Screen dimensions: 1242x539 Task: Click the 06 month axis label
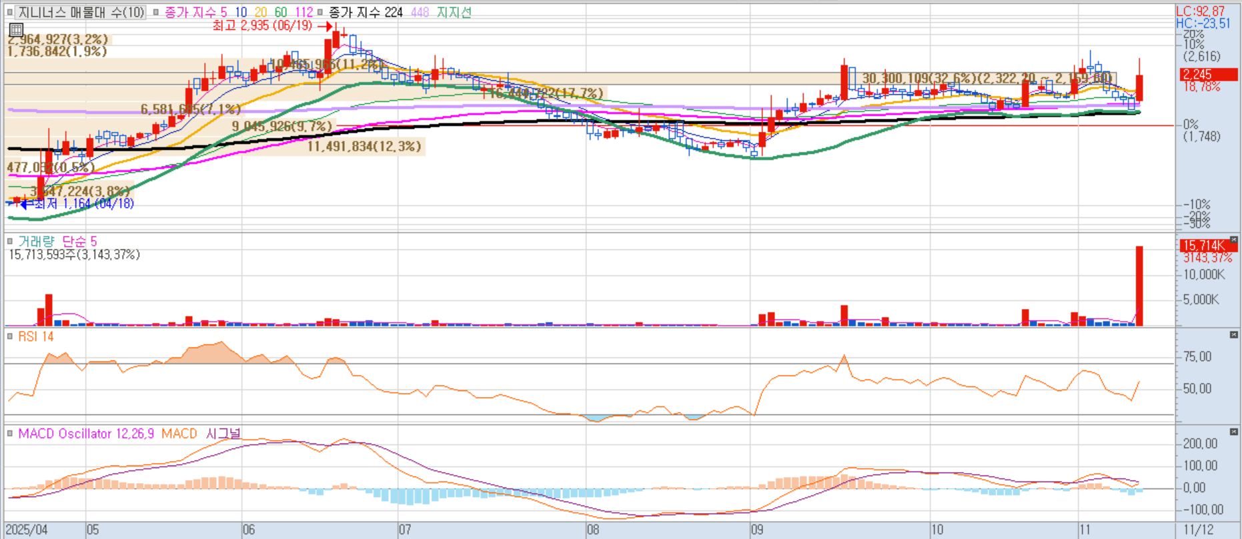coord(249,530)
